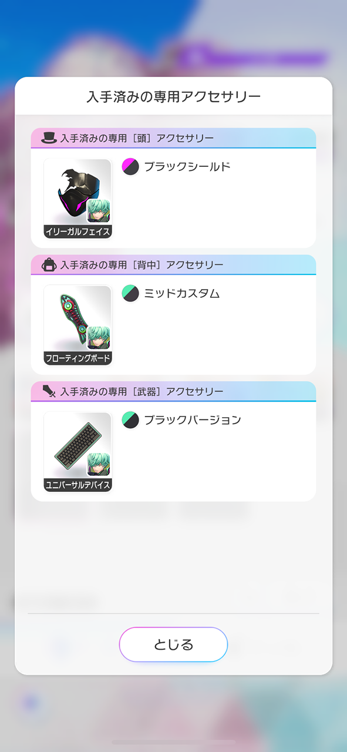Screen dimensions: 347x752
Task: Click the character portrait on フローティングボード item
Action: [x=99, y=338]
